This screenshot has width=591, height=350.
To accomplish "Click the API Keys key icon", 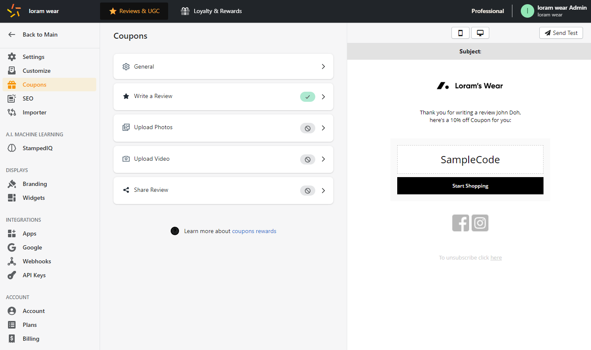I will pyautogui.click(x=12, y=275).
